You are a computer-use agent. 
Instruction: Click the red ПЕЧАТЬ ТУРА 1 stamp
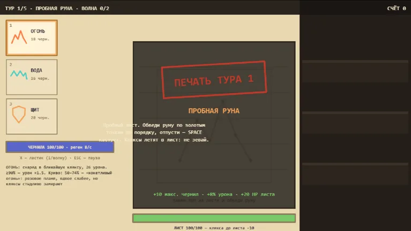click(214, 80)
